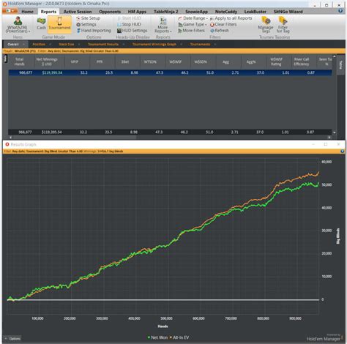Open Manage Tags

click(266, 25)
